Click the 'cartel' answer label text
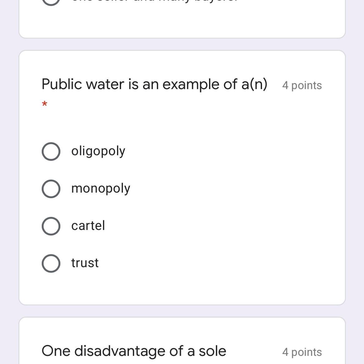This screenshot has height=364, width=364. tap(88, 226)
